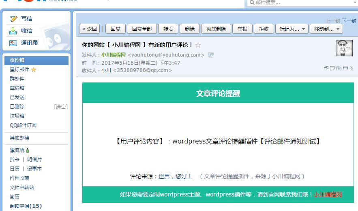This screenshot has height=211, width=358.
Task: Click [清空] to empty deleted
Action: click(61, 107)
